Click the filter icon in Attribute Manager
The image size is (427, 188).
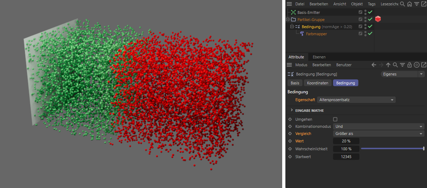pos(402,65)
